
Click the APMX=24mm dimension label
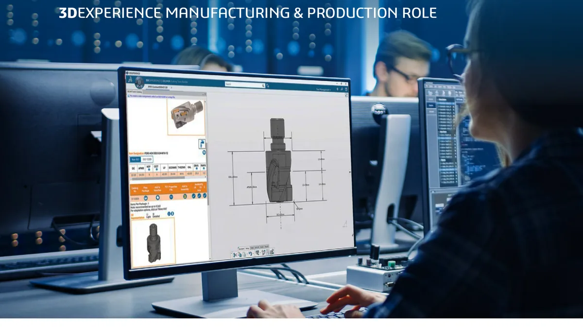pyautogui.click(x=252, y=186)
